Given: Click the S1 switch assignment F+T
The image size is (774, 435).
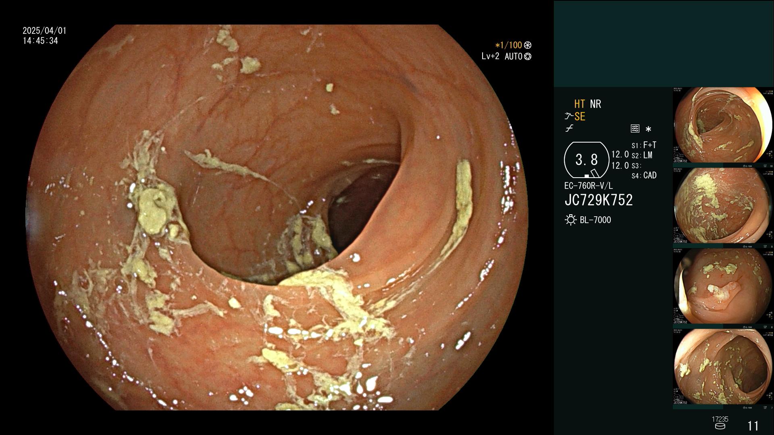Looking at the screenshot, I should click(x=644, y=145).
